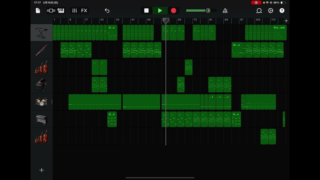Open the help question mark
Screen dimensions: 320x180
click(282, 10)
